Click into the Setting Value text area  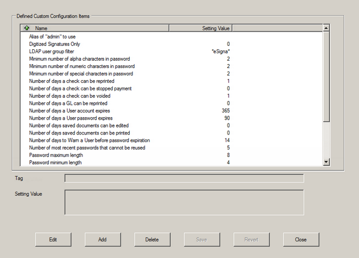[184, 203]
